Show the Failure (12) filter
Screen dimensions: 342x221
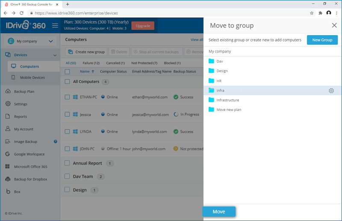tap(91, 63)
